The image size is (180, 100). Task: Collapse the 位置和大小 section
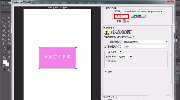click(x=104, y=97)
